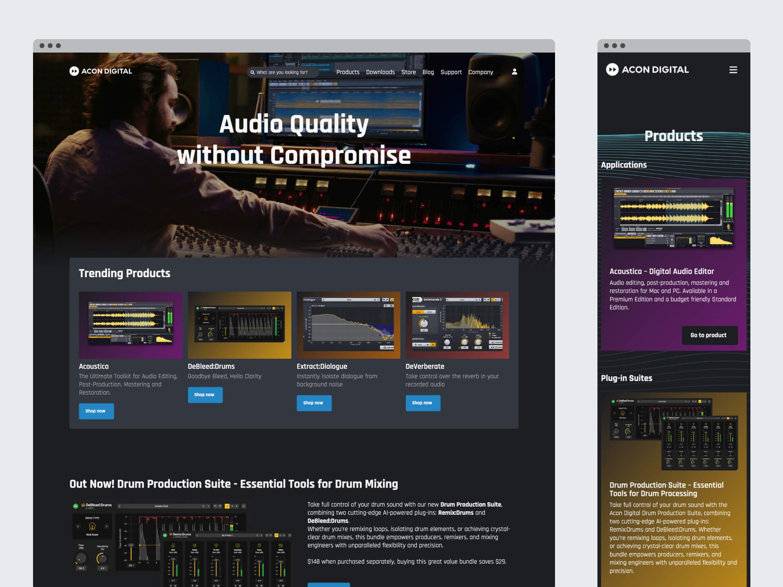The height and width of the screenshot is (587, 783).
Task: Click the 'Products' page title in mobile view
Action: [674, 136]
